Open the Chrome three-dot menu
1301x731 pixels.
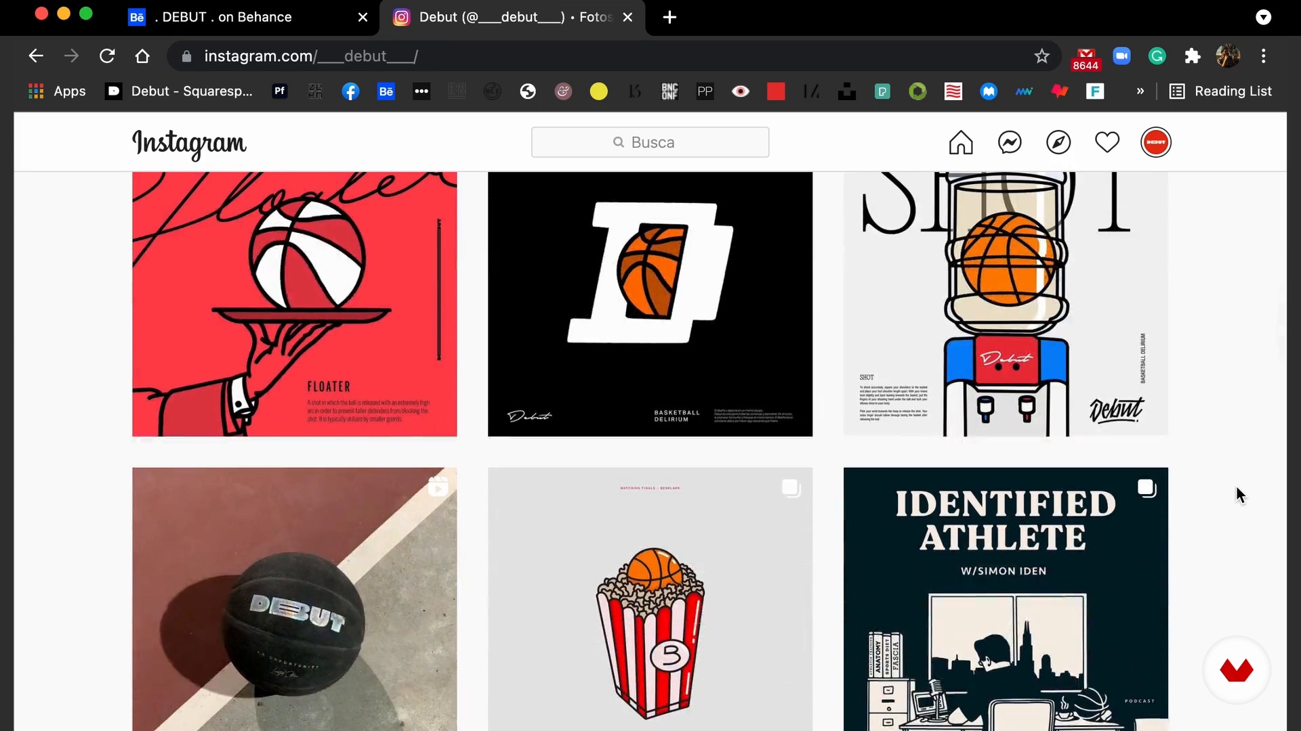[1264, 56]
